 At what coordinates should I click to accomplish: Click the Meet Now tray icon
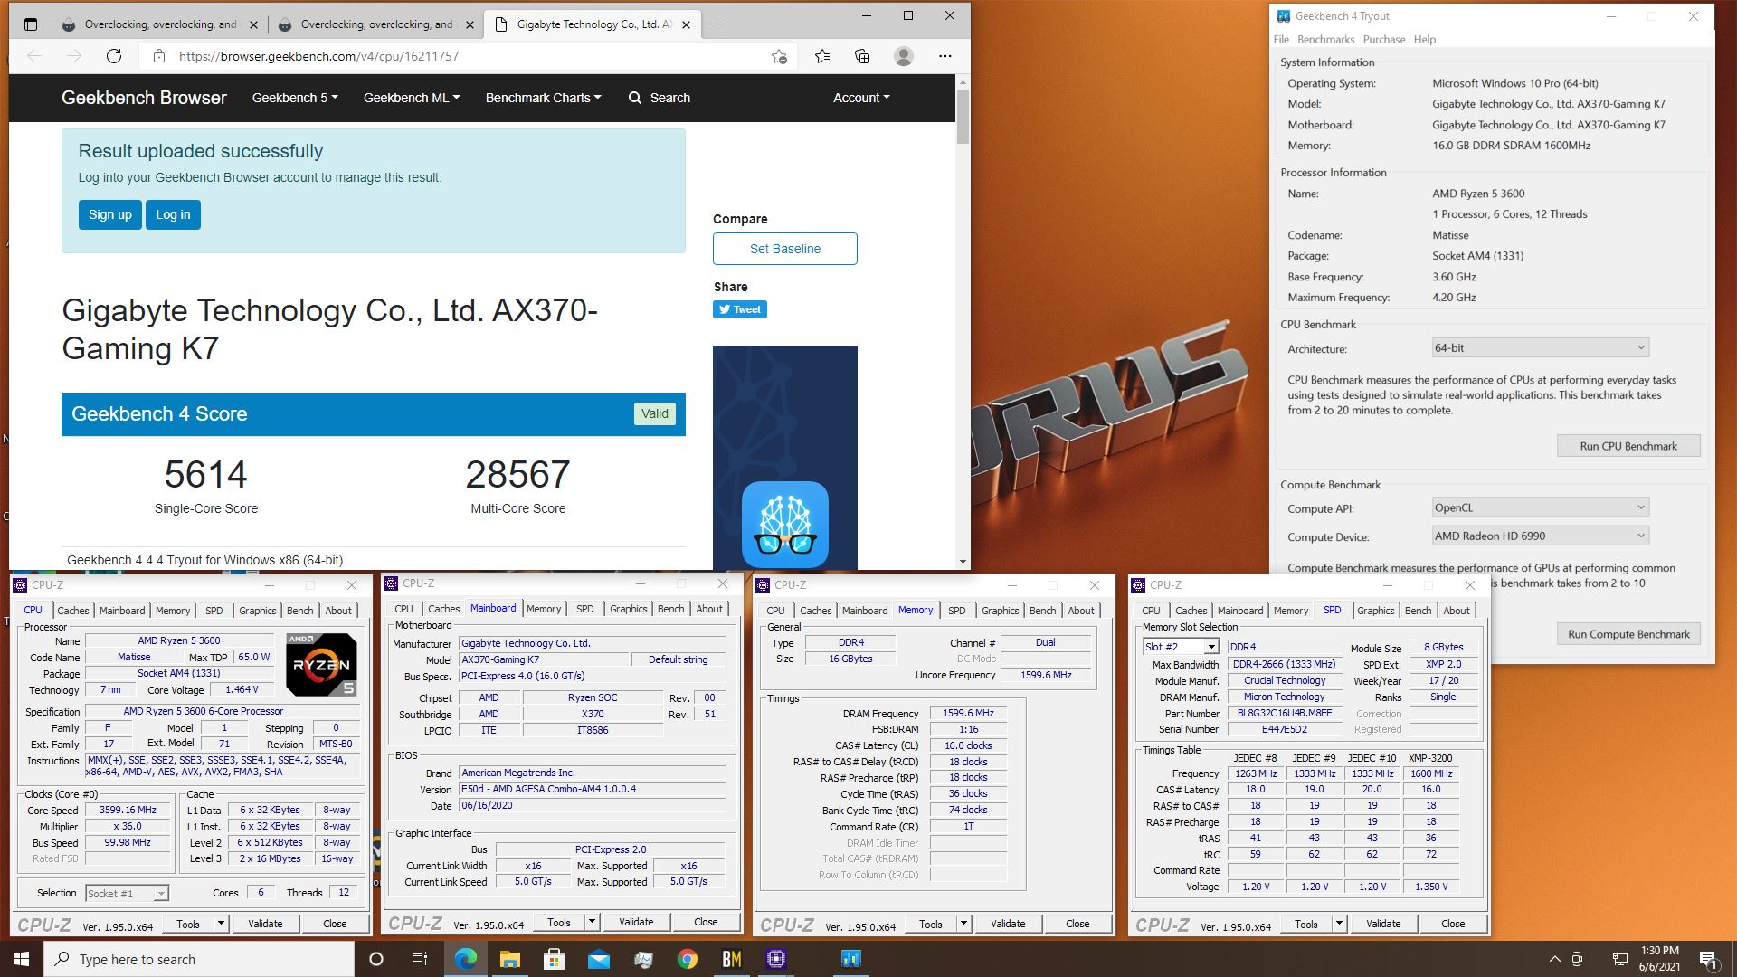coord(1577,959)
